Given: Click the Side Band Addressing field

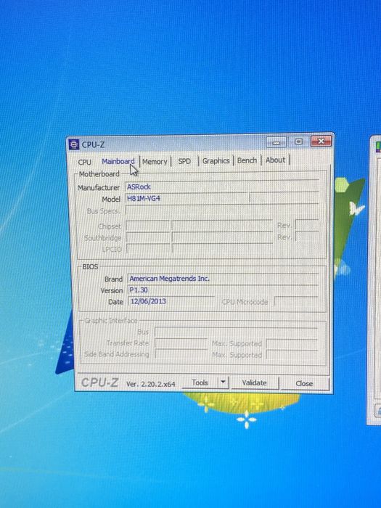Looking at the screenshot, I should pyautogui.click(x=181, y=354).
